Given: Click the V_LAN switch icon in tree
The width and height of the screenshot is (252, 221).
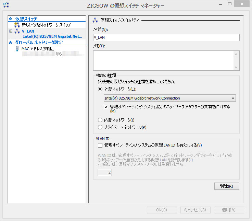Looking at the screenshot, I should point(17,31).
